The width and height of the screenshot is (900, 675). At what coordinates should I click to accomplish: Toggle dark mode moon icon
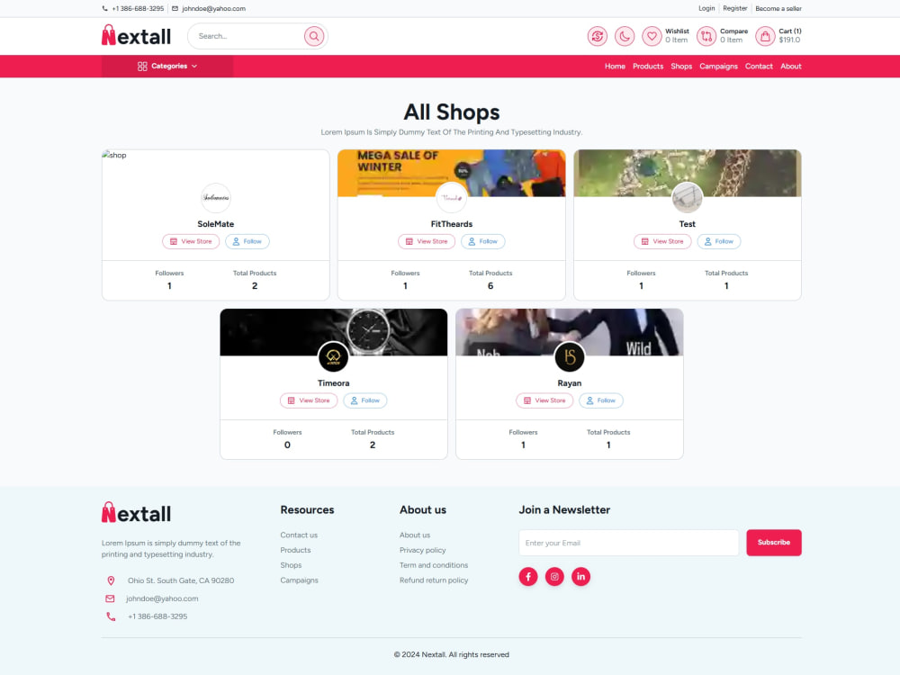tap(625, 36)
